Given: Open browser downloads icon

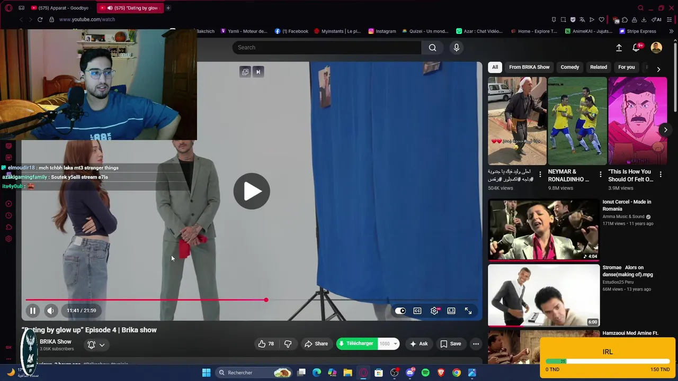Looking at the screenshot, I should pos(644,20).
